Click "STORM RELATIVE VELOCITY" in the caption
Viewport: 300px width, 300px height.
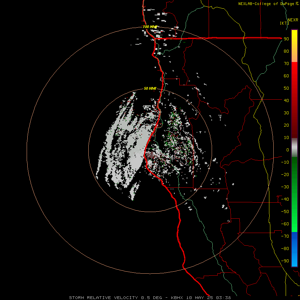(x=103, y=298)
